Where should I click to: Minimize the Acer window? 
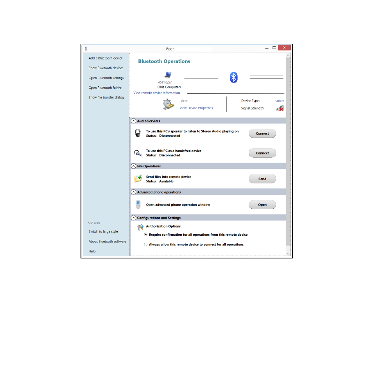click(267, 48)
